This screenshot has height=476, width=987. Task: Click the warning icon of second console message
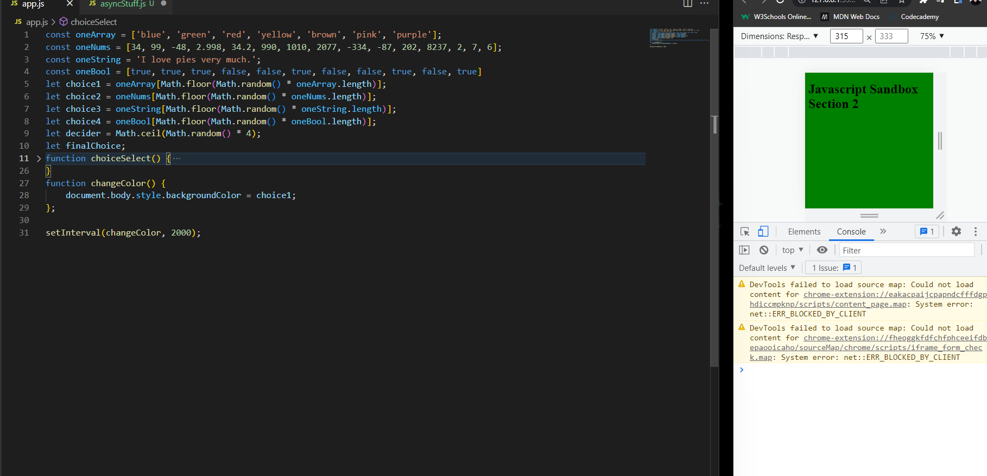tap(742, 327)
